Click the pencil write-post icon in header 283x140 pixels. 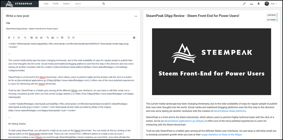pos(244,4)
